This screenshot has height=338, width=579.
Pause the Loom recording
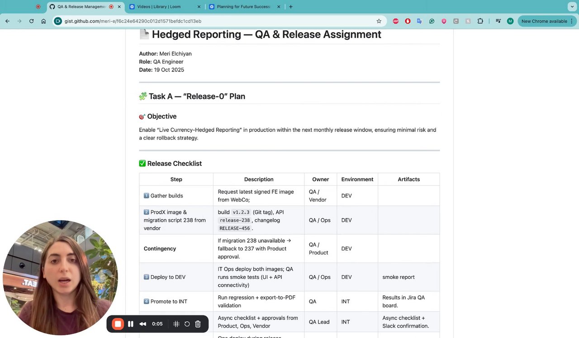pyautogui.click(x=131, y=324)
